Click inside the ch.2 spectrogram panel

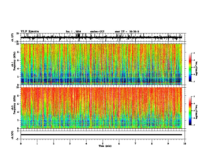pyautogui.click(x=101, y=108)
